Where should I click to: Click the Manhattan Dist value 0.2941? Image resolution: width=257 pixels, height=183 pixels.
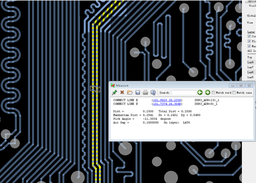click(x=148, y=115)
